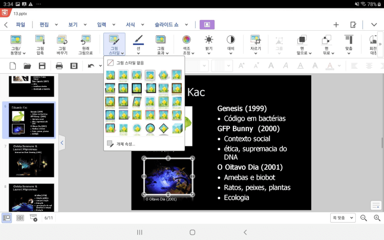Image resolution: width=384 pixels, height=240 pixels.
Task: Apply the first picture style in gallery
Action: click(x=110, y=75)
